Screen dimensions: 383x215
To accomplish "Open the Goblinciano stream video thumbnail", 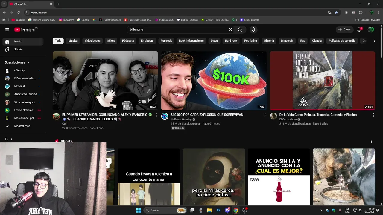I will point(105,81).
